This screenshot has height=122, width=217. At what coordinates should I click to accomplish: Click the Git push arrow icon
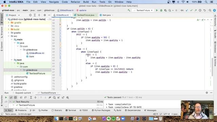(x=196, y=11)
